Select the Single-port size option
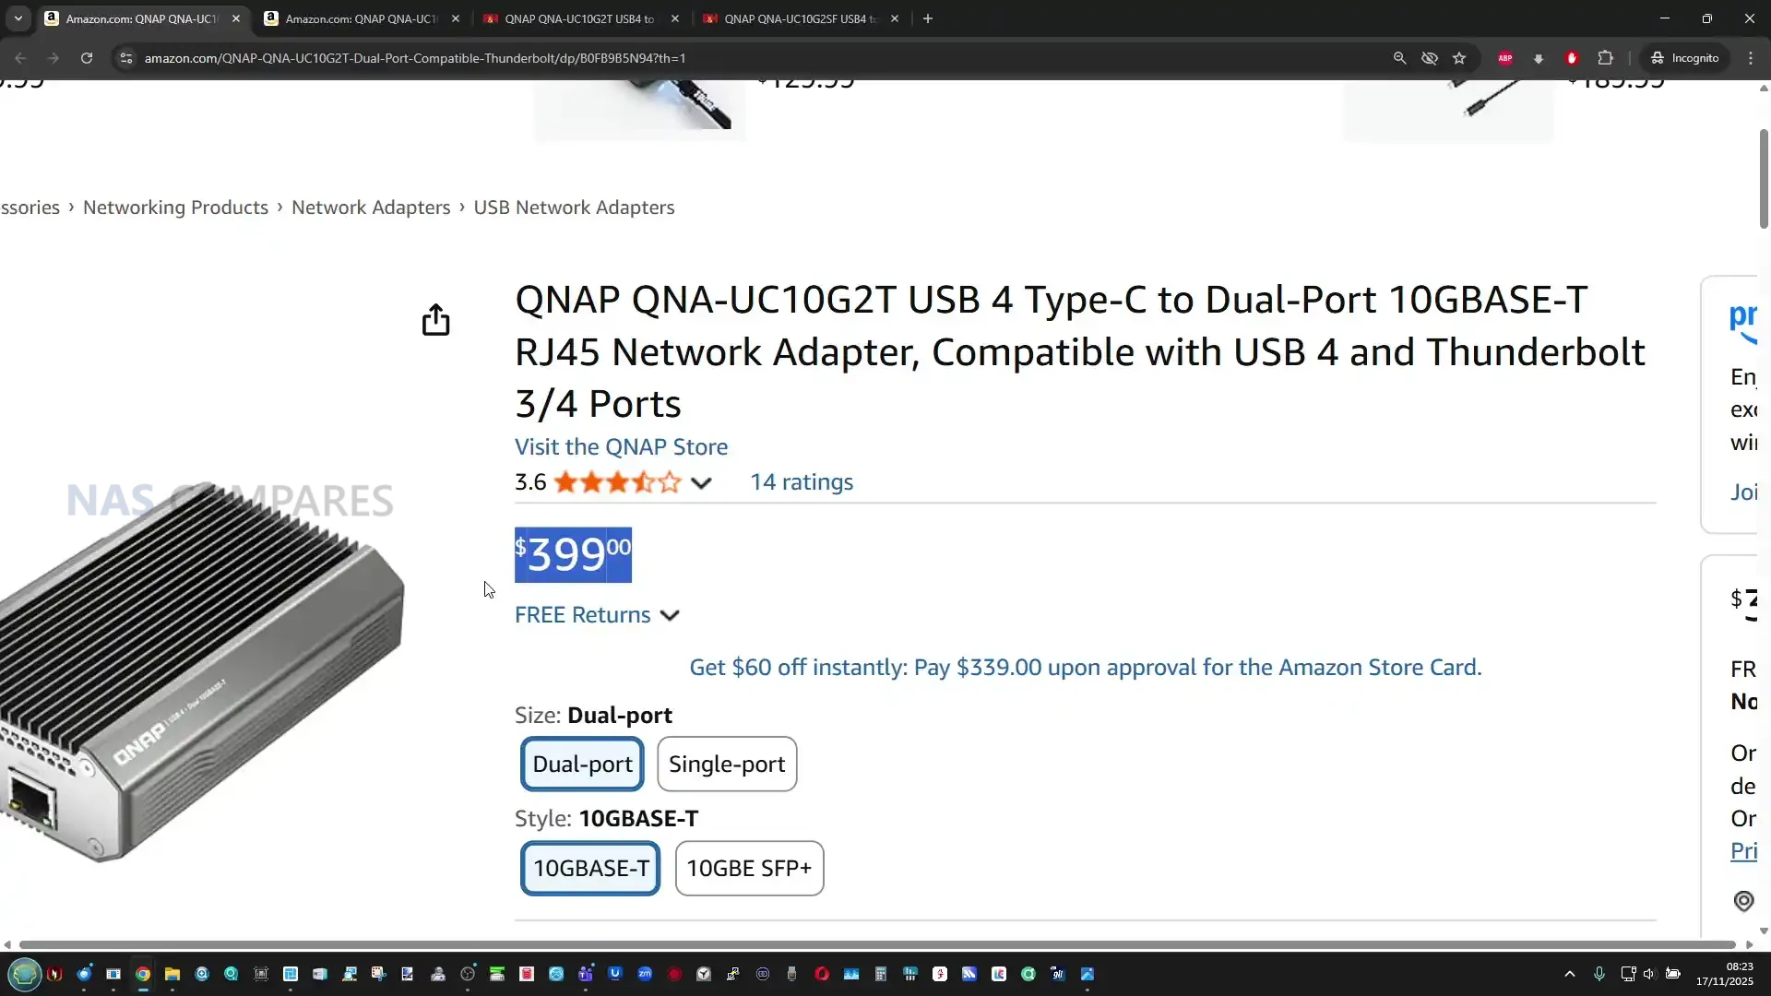The width and height of the screenshot is (1771, 996). (x=727, y=764)
